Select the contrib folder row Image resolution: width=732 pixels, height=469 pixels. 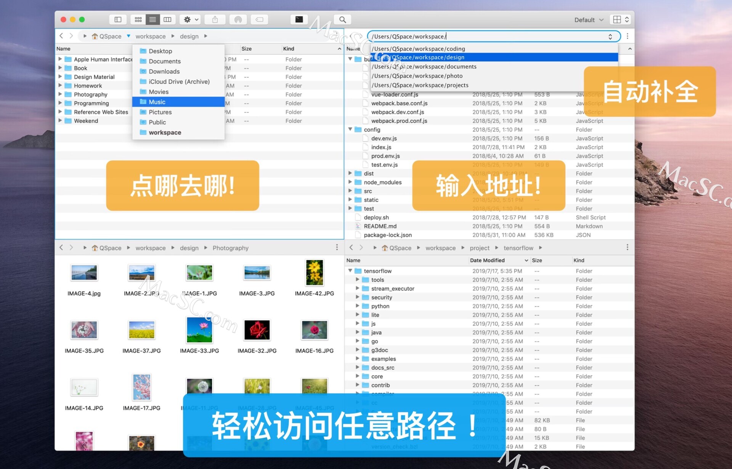tap(490, 385)
